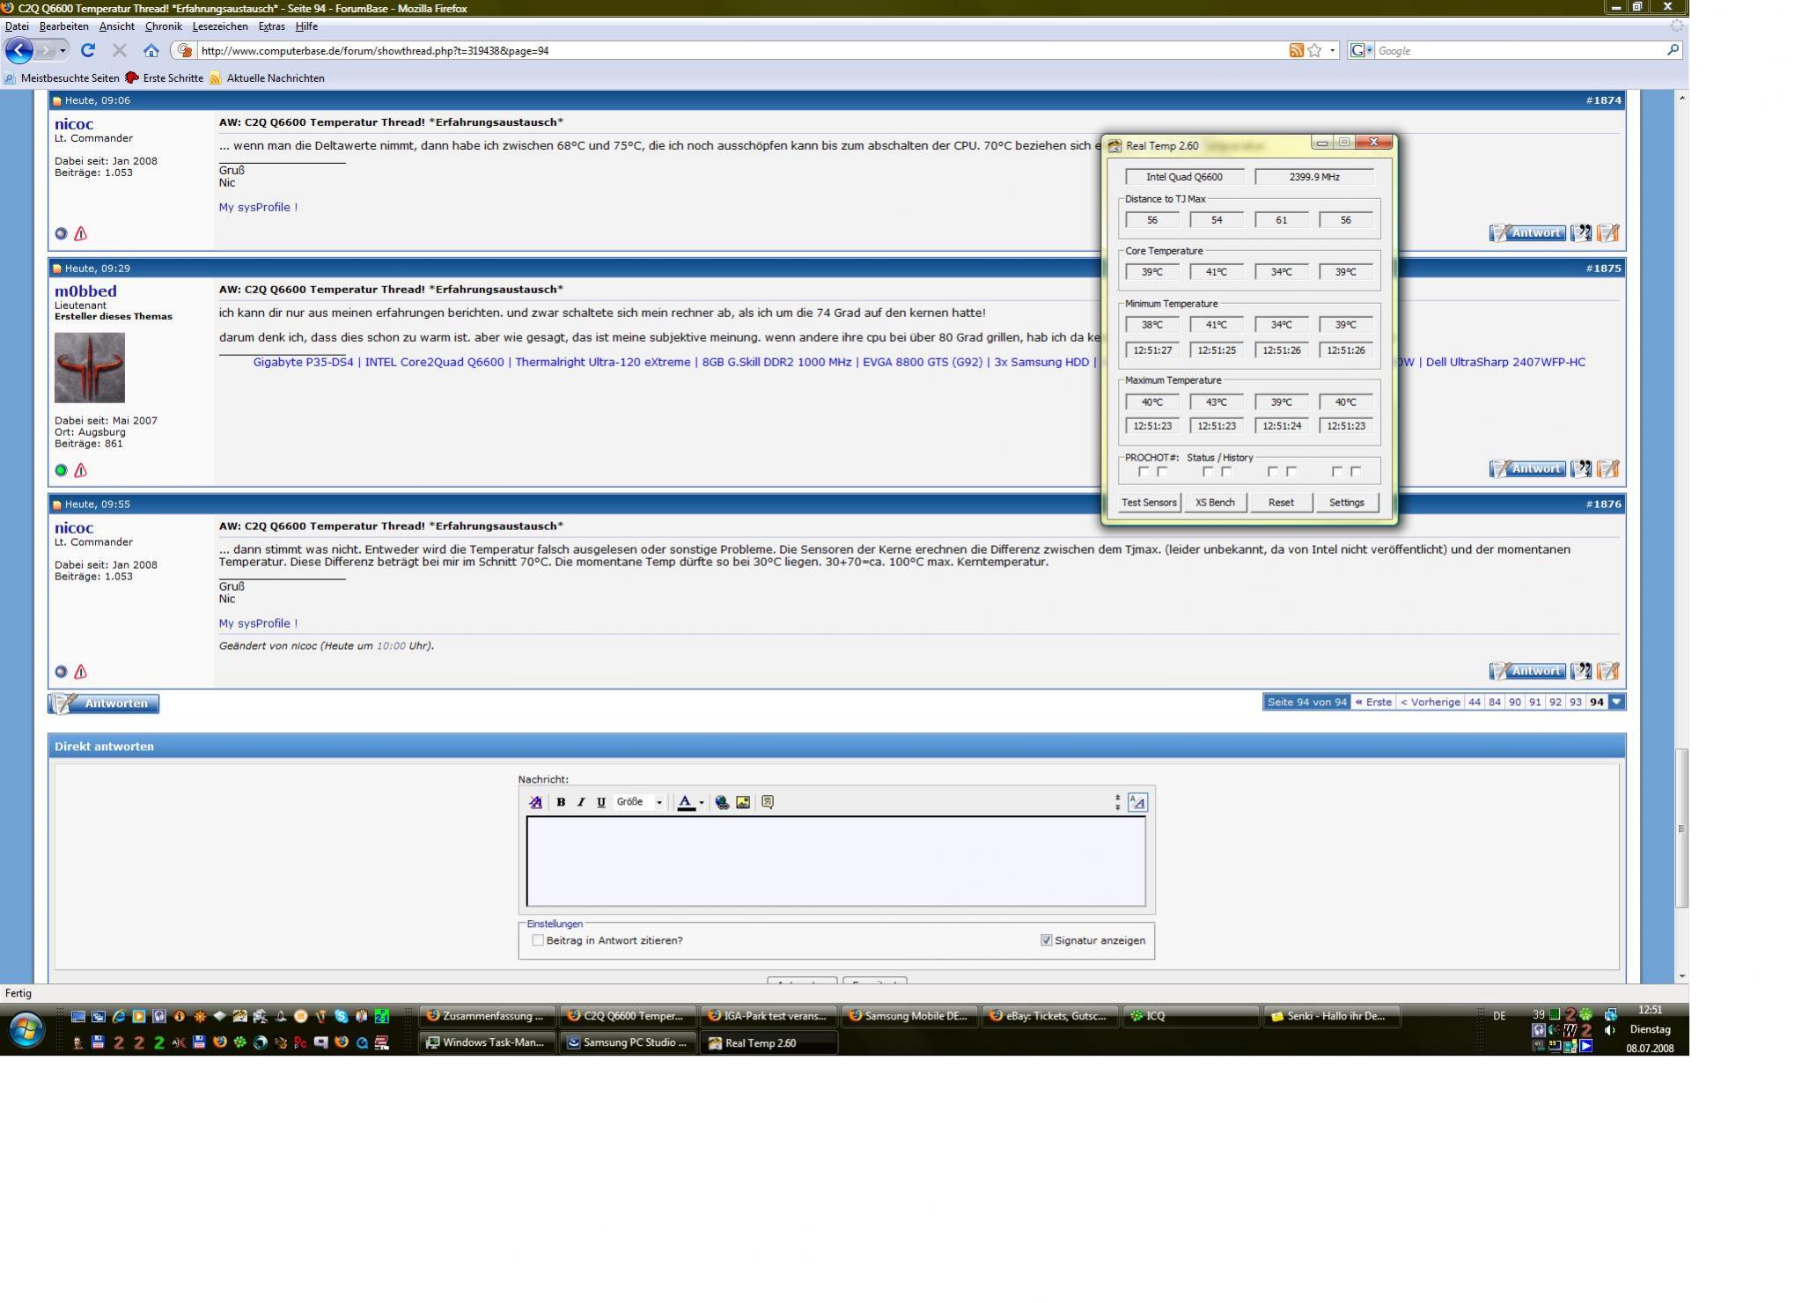The width and height of the screenshot is (1802, 1303).
Task: Click the Italic formatting icon
Action: click(x=581, y=802)
